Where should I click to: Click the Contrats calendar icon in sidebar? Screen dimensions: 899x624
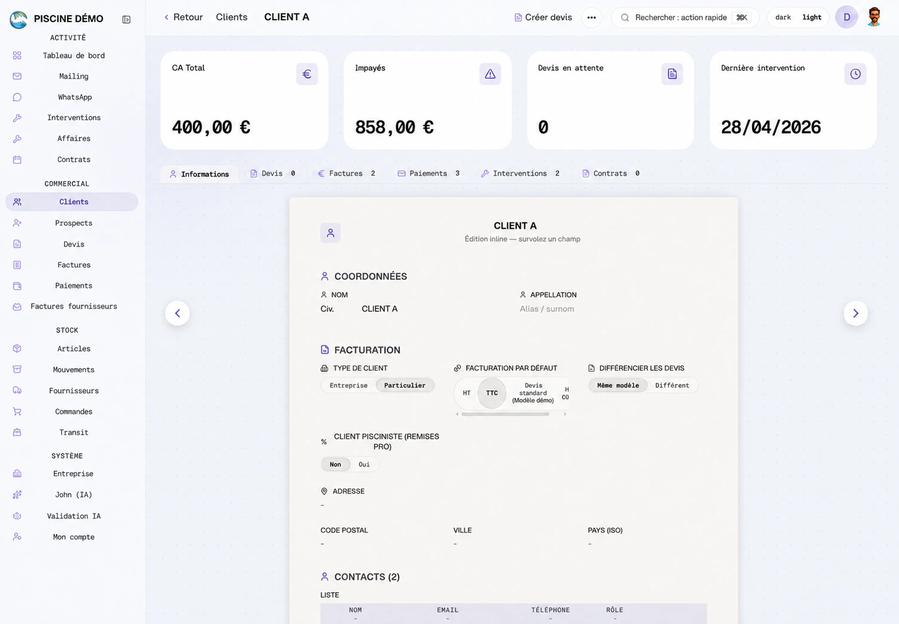click(17, 160)
